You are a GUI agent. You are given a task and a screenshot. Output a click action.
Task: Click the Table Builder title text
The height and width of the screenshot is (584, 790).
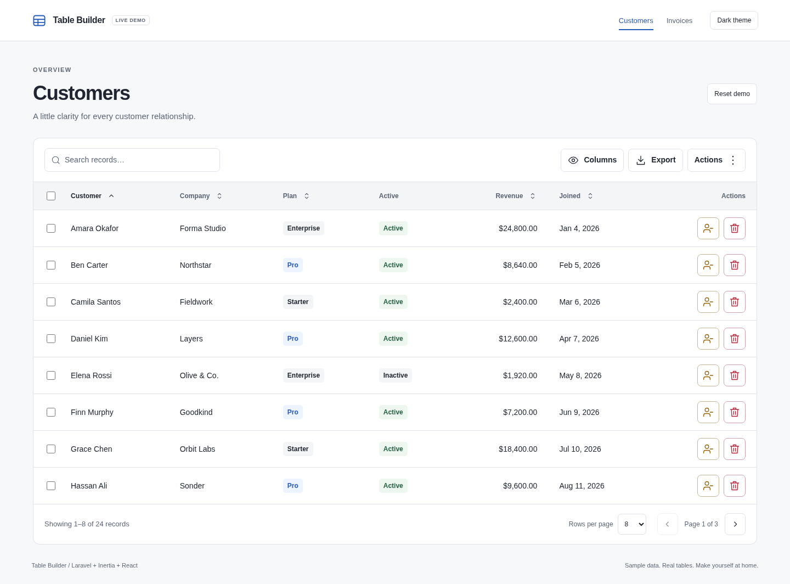click(x=79, y=20)
